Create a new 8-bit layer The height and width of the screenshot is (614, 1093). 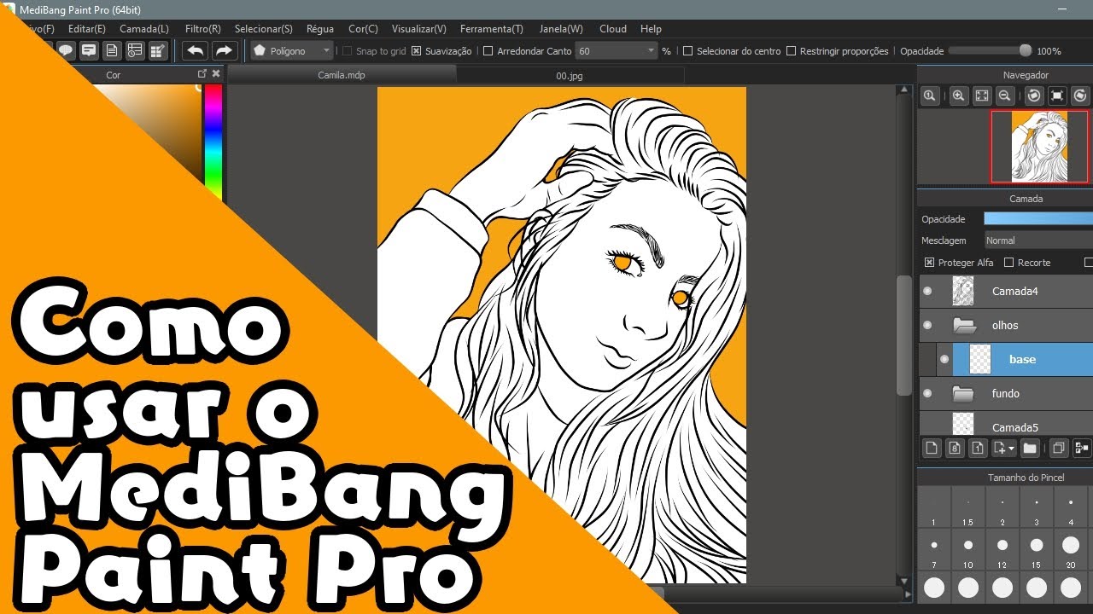(x=956, y=448)
